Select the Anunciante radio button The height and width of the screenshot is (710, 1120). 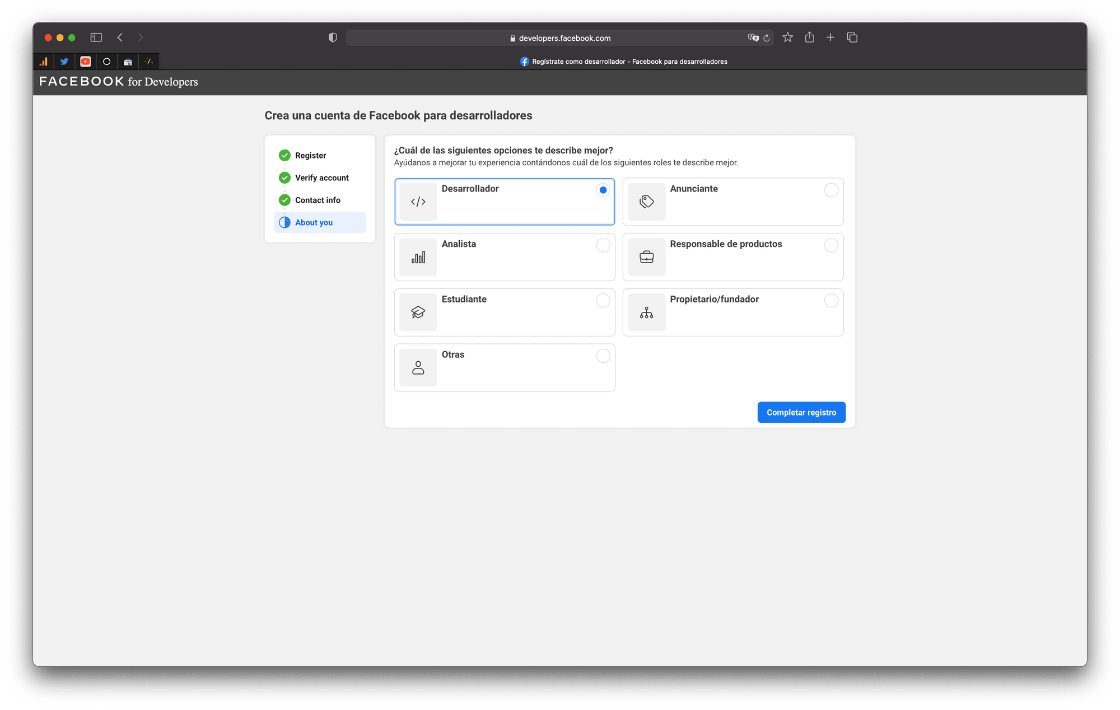pyautogui.click(x=832, y=190)
